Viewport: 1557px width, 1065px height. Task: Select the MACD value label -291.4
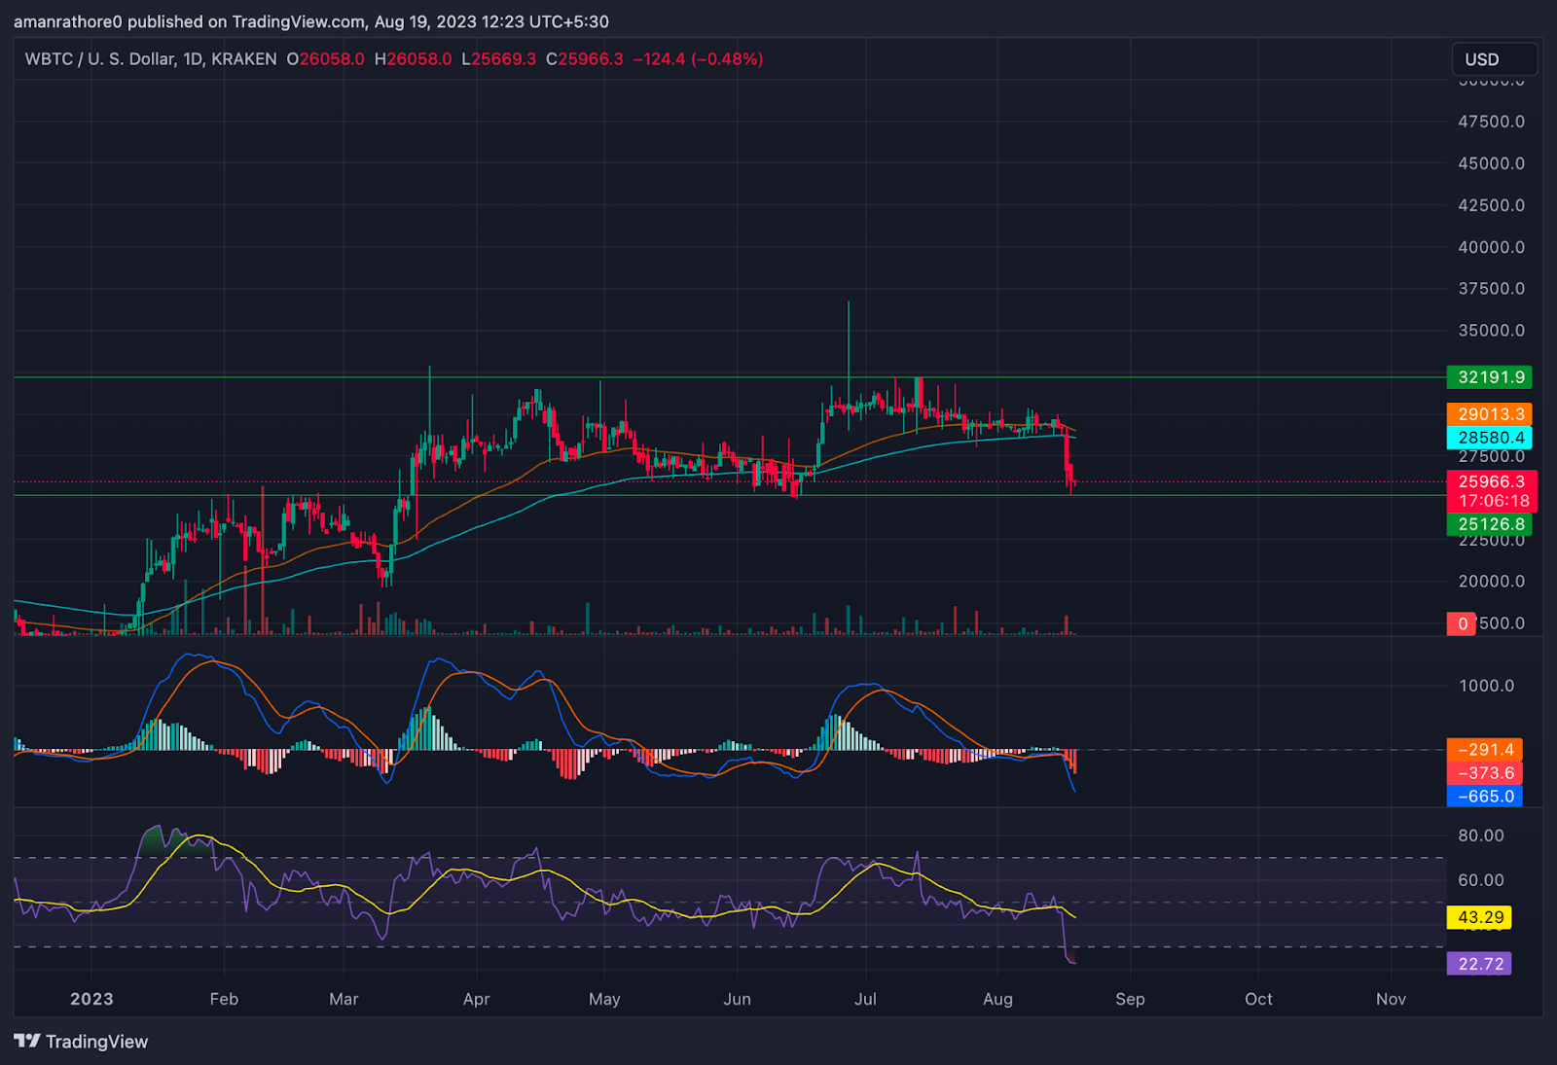click(x=1485, y=750)
